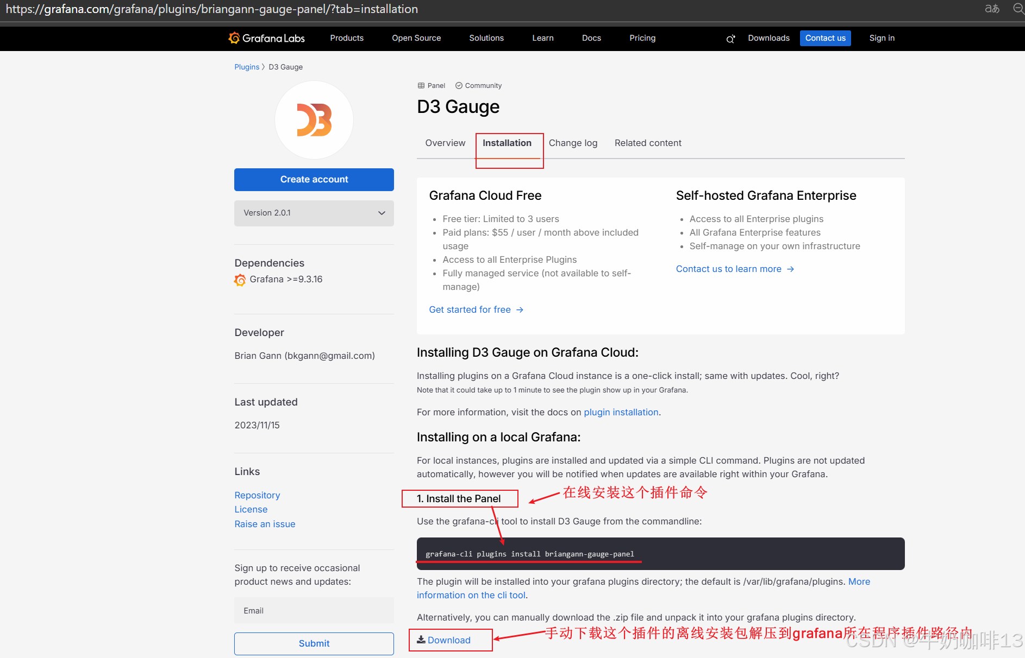
Task: Click More information on the cli tool link
Action: [471, 595]
